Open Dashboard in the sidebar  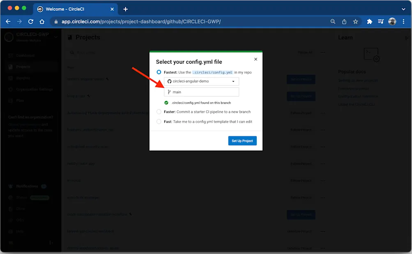tap(25, 56)
